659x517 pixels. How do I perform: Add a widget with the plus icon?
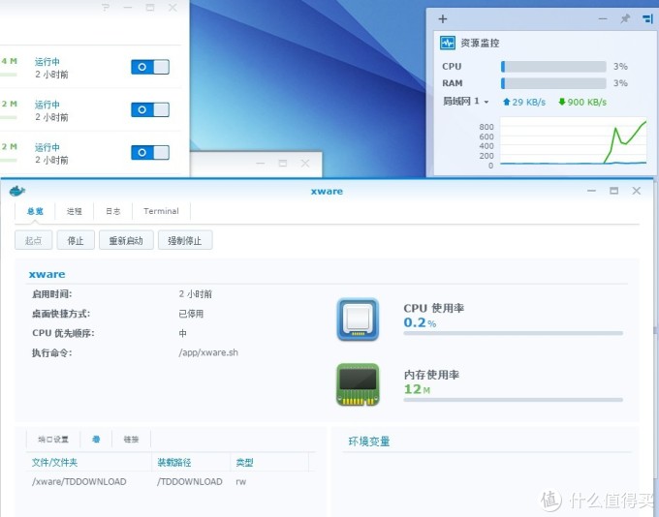click(443, 19)
